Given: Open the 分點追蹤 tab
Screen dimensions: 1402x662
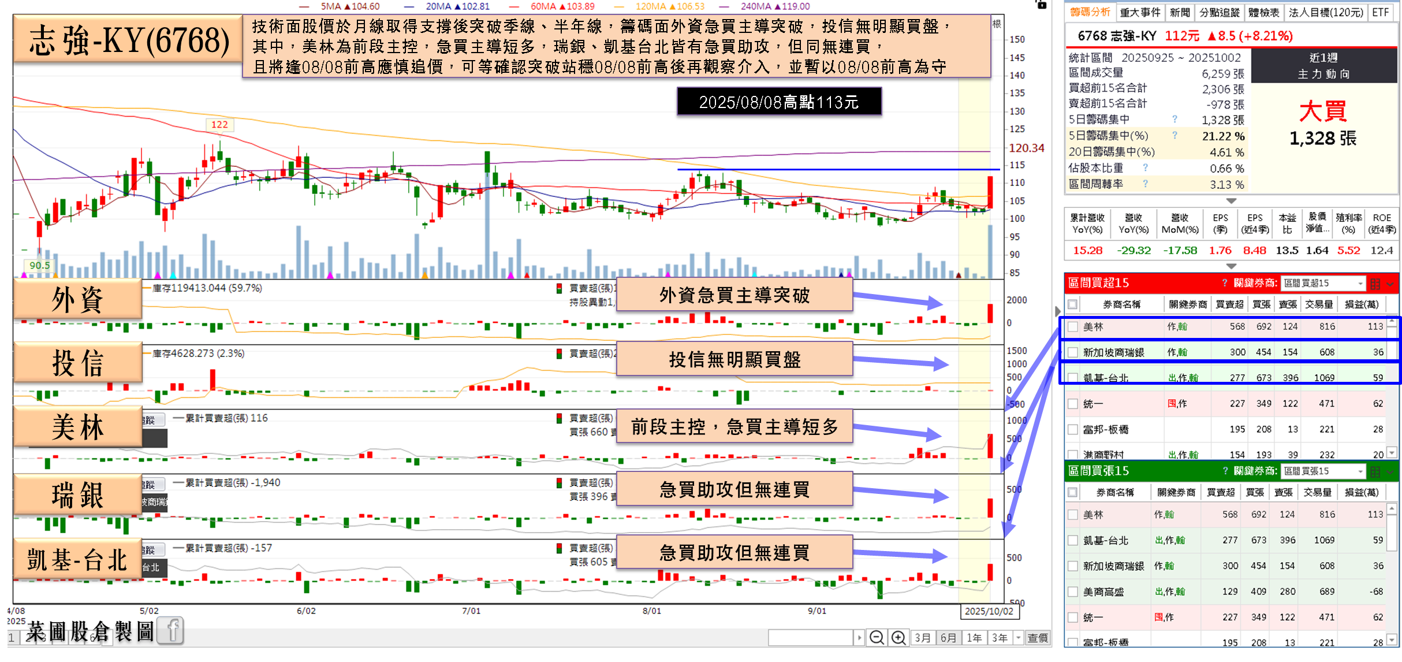Looking at the screenshot, I should [x=1219, y=12].
